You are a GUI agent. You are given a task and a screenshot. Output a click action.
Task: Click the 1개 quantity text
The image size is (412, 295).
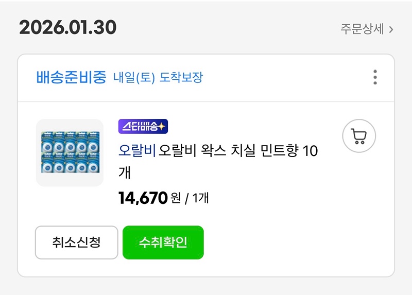pos(201,198)
